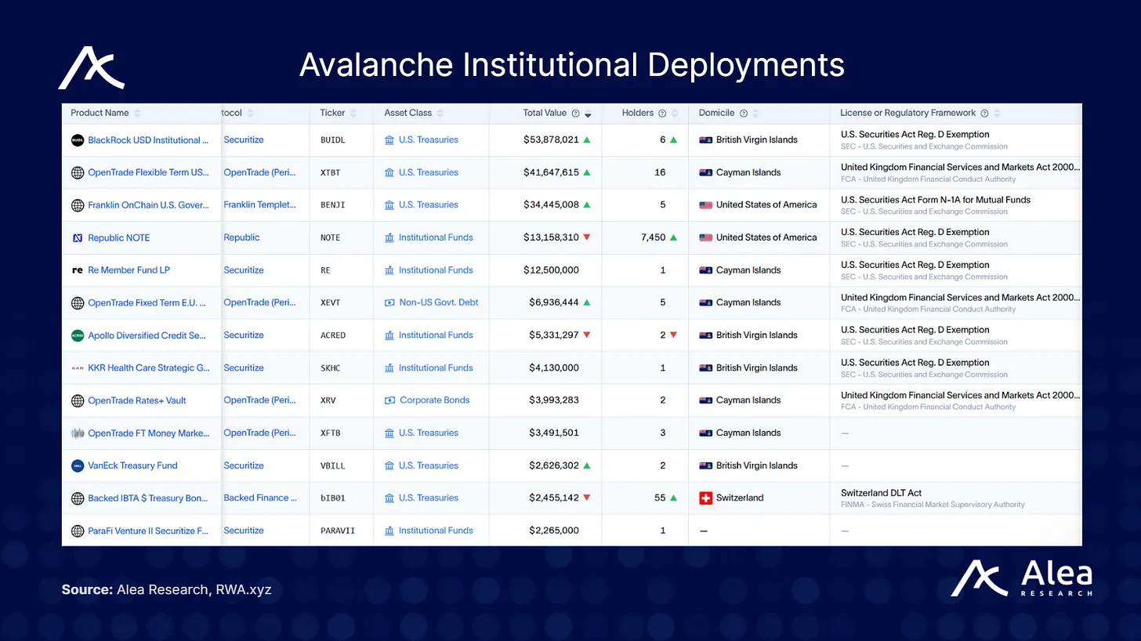Click the Re Member Fund logo icon

[x=78, y=270]
